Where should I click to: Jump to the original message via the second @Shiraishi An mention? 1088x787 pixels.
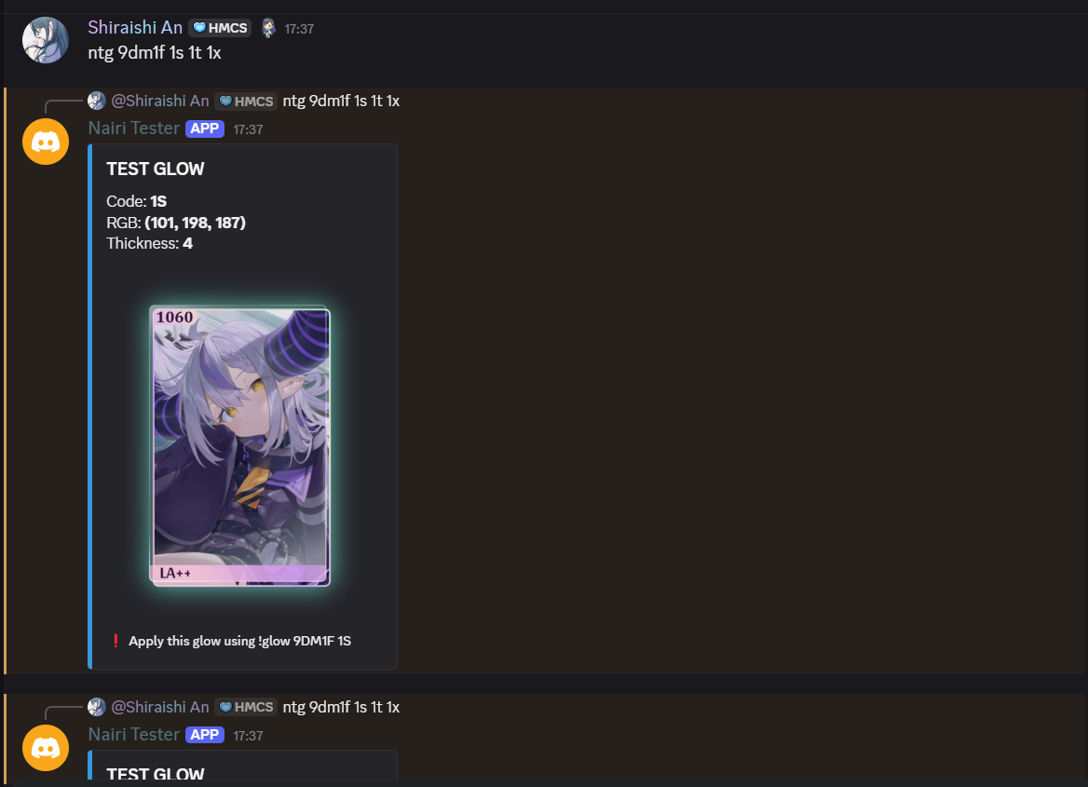pos(160,707)
